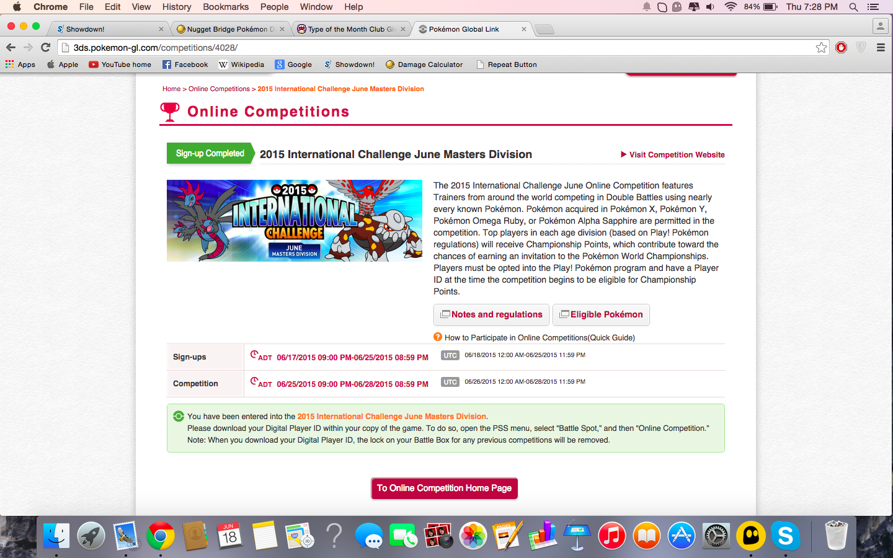This screenshot has width=893, height=558.
Task: Open Finder from the dock
Action: pyautogui.click(x=56, y=536)
